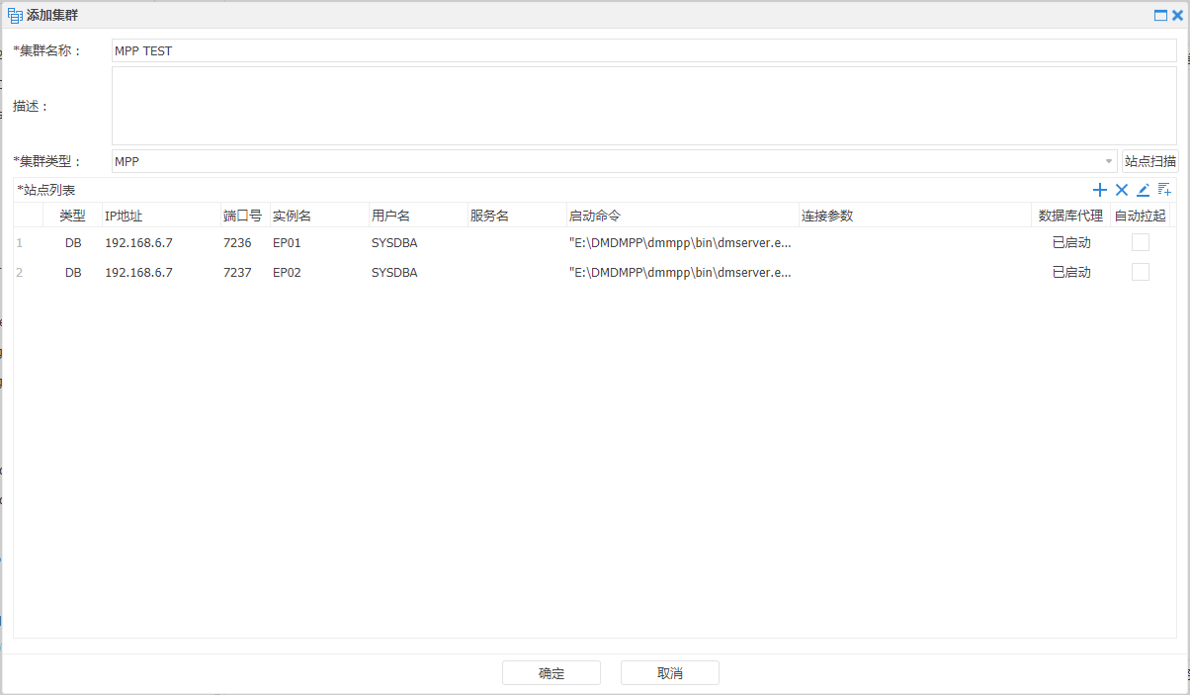Image resolution: width=1190 pixels, height=695 pixels.
Task: Click the add site plus icon
Action: [x=1100, y=190]
